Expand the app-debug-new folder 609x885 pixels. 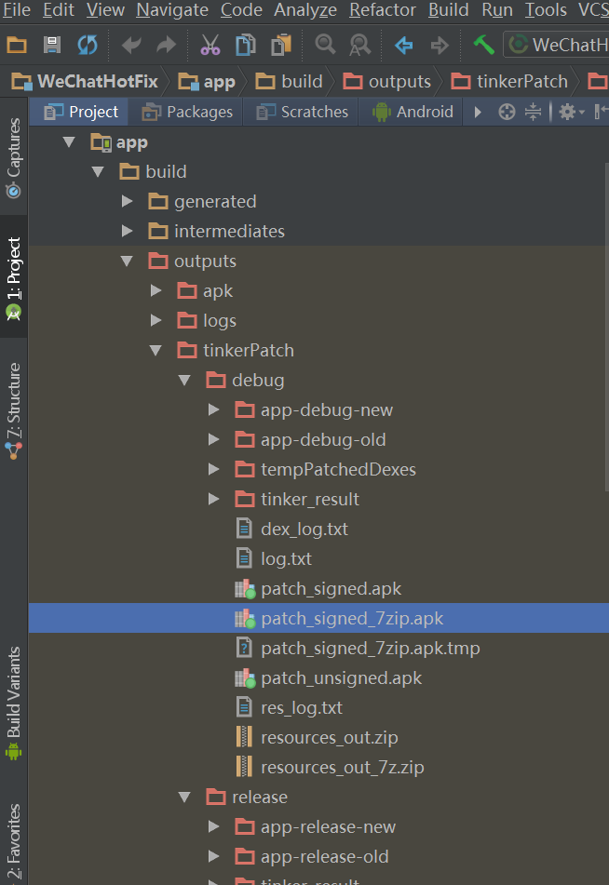(213, 409)
